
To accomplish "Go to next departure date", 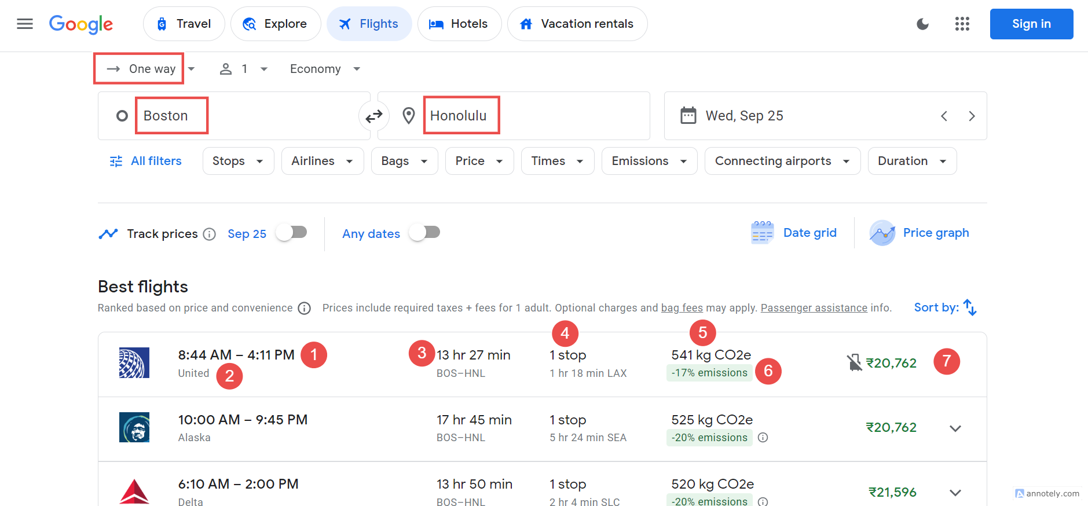I will tap(972, 116).
